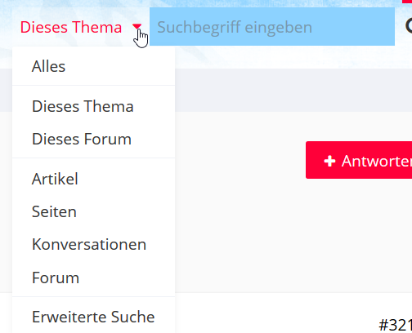Click the red caret beside Dieses Thema
Image resolution: width=412 pixels, height=333 pixels.
(137, 26)
